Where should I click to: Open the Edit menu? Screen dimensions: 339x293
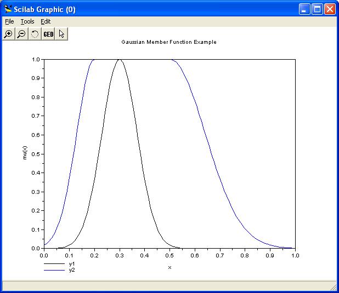pyautogui.click(x=46, y=21)
